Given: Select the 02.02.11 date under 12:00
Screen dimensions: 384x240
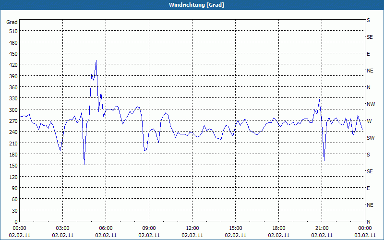Looking at the screenshot, I should point(192,235).
